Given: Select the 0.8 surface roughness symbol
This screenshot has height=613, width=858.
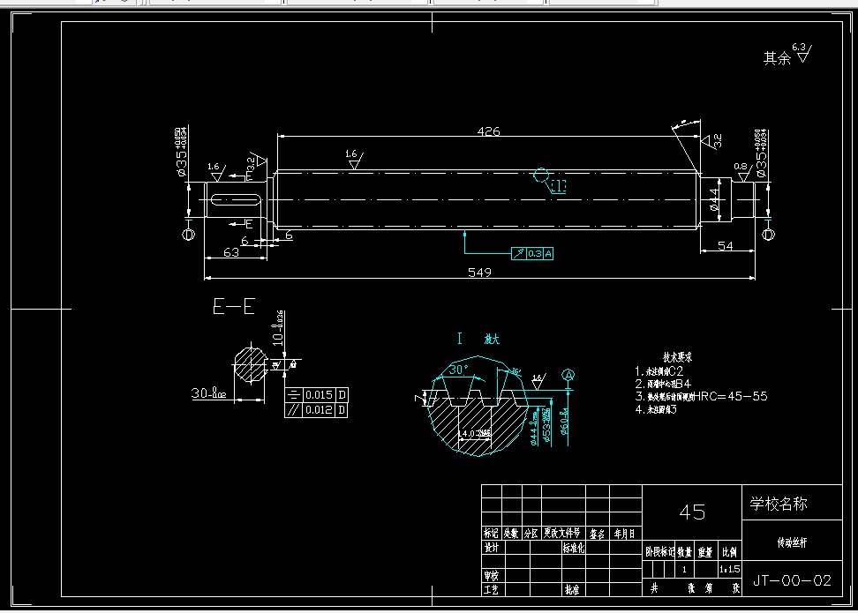Looking at the screenshot, I should (742, 172).
